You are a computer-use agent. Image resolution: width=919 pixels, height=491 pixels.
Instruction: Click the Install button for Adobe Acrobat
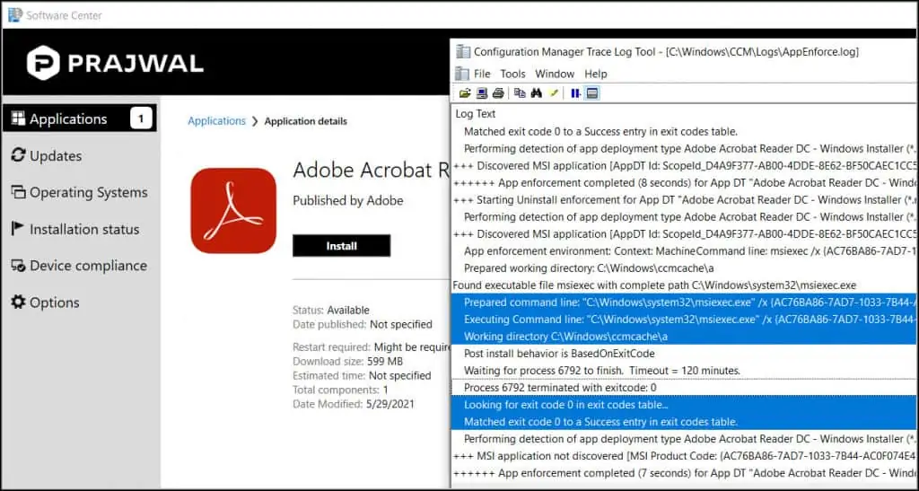341,246
